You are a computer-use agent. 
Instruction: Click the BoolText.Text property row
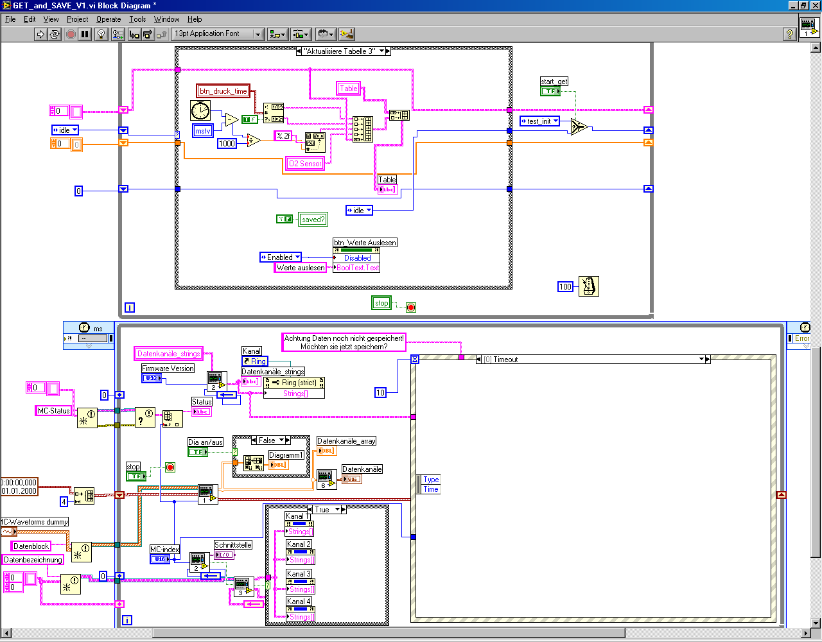pyautogui.click(x=356, y=268)
